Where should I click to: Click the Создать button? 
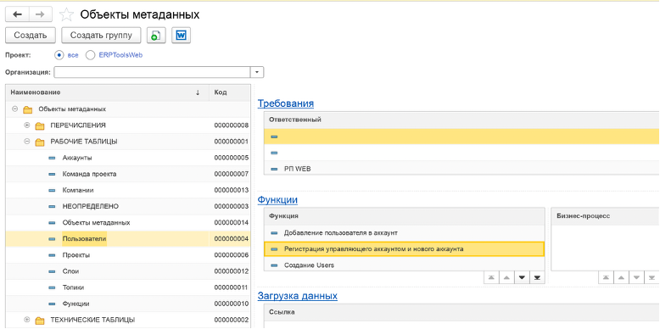pos(31,36)
